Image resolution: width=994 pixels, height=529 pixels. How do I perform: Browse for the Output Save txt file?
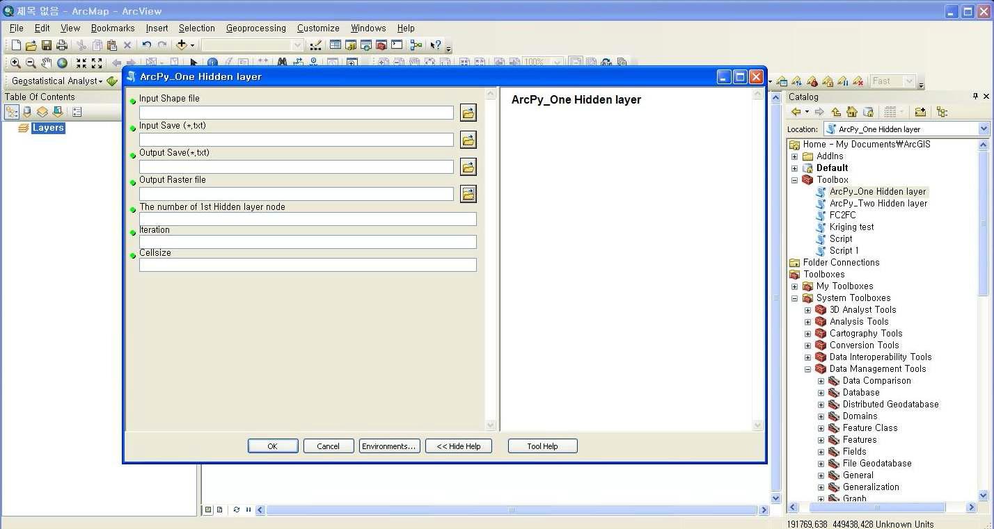pos(468,167)
